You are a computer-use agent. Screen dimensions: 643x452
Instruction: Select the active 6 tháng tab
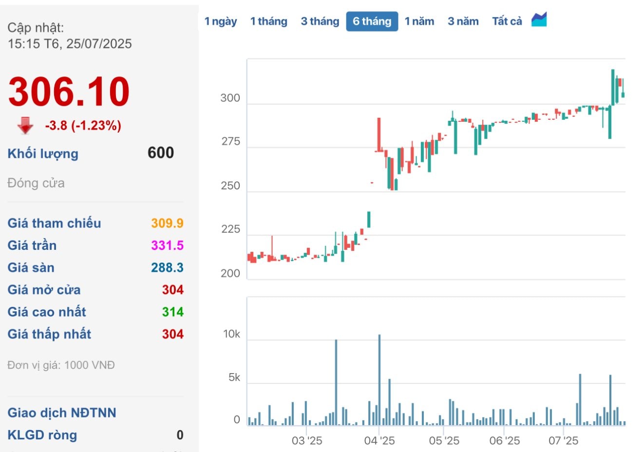pos(372,21)
